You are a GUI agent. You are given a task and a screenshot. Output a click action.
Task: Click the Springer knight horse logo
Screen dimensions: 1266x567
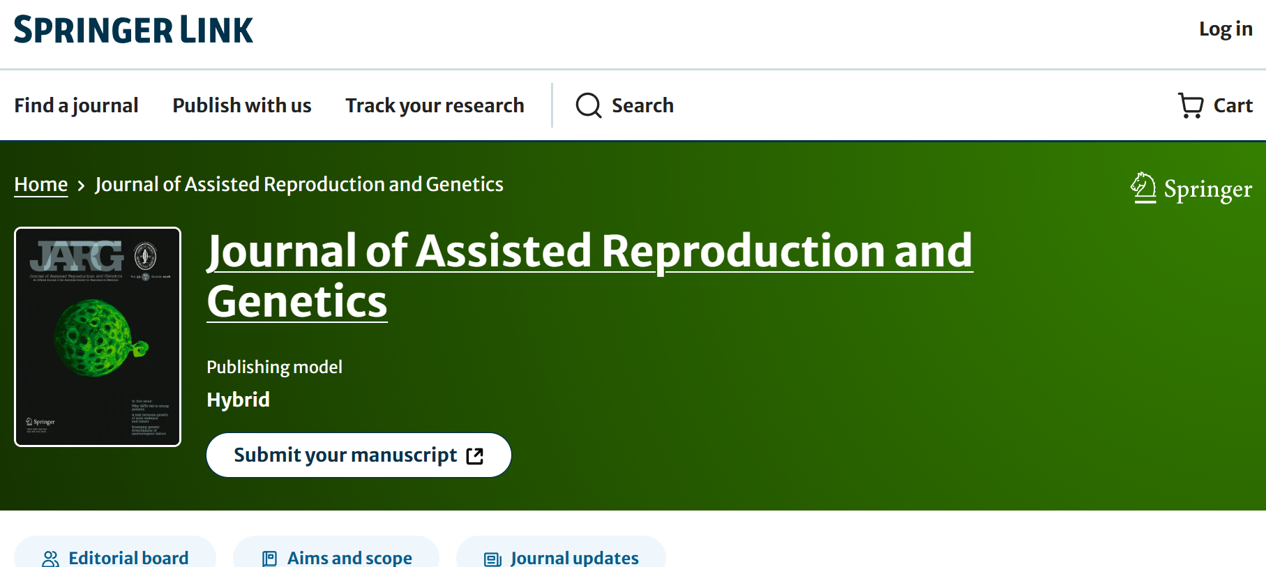[1143, 188]
